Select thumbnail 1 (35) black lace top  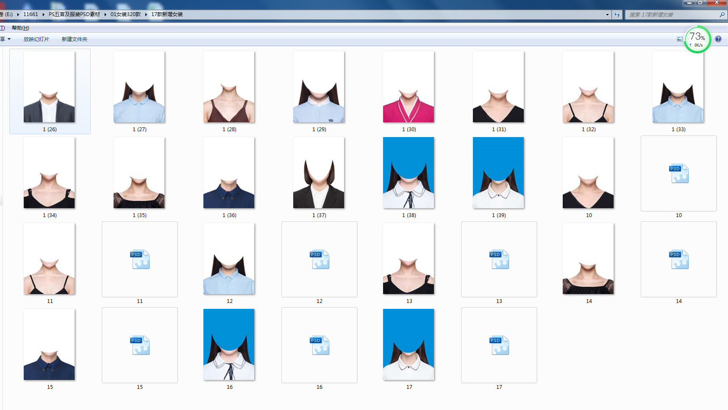(x=139, y=173)
